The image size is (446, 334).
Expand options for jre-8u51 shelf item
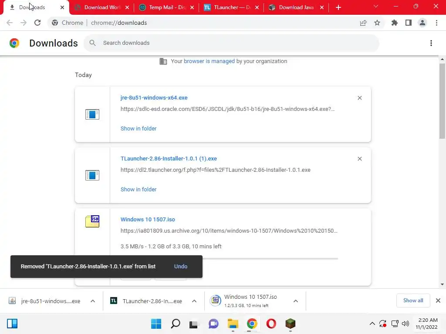93,301
